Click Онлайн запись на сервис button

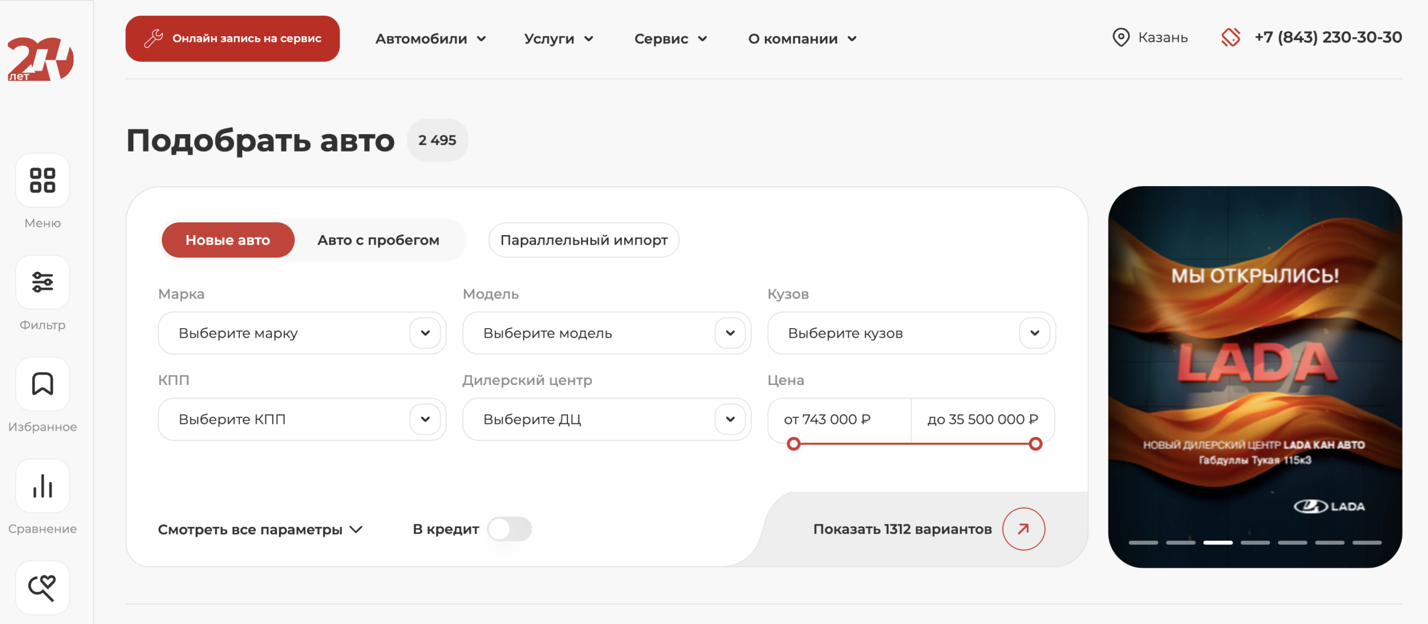233,38
